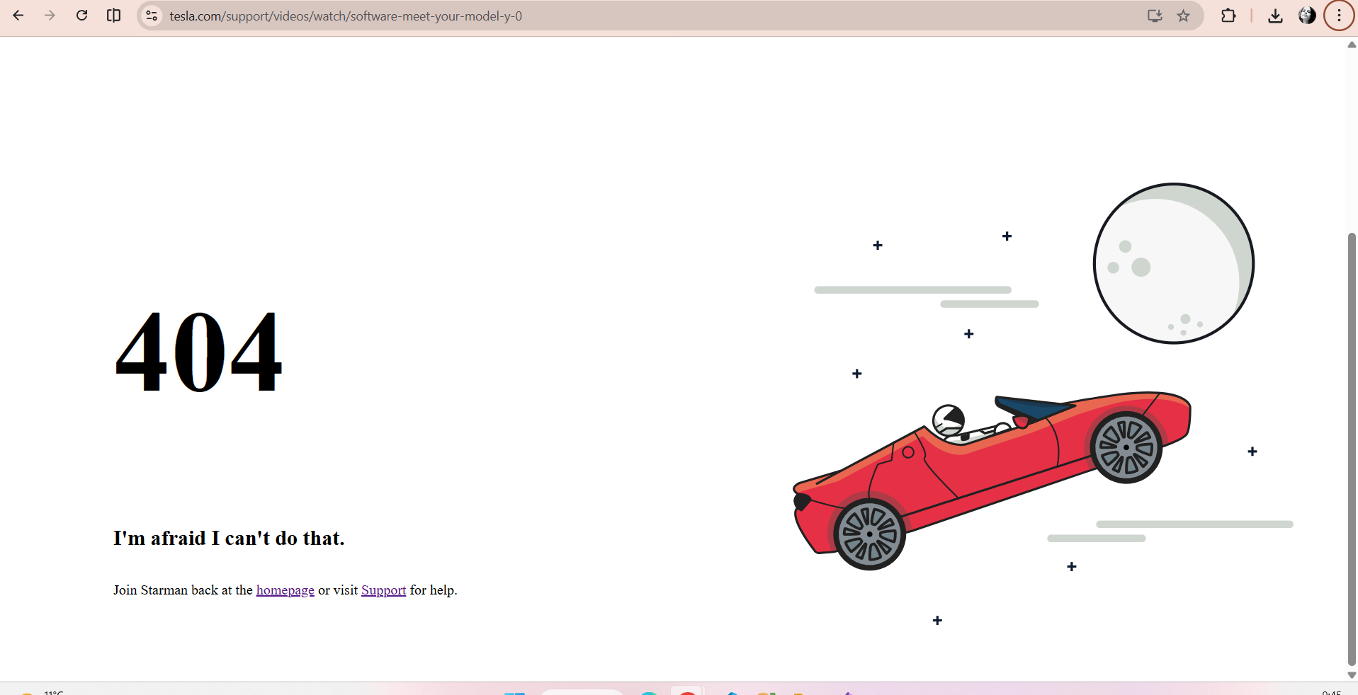Open the Chrome three-dot menu
1358x695 pixels.
[x=1339, y=16]
